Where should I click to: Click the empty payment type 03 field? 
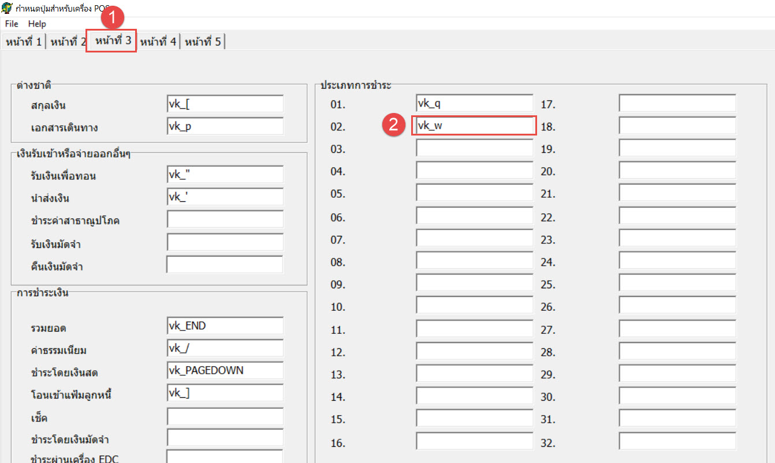coord(474,148)
